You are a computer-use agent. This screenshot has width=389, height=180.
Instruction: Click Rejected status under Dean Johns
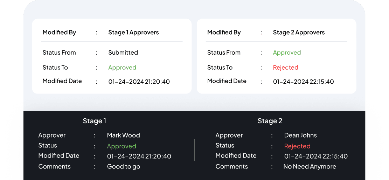tap(297, 146)
